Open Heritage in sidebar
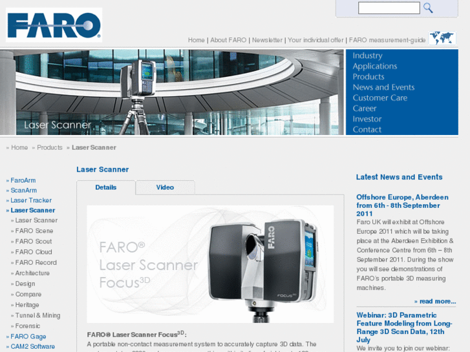 [27, 305]
